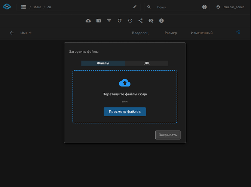Toggle hidden files visibility eye icon
The height and width of the screenshot is (187, 251).
point(151,21)
